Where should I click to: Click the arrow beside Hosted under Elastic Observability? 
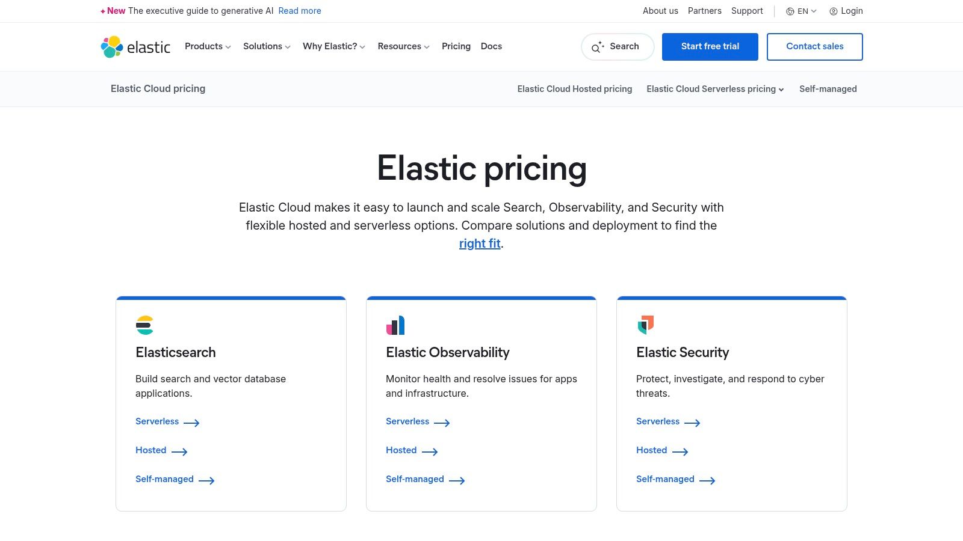pos(430,451)
